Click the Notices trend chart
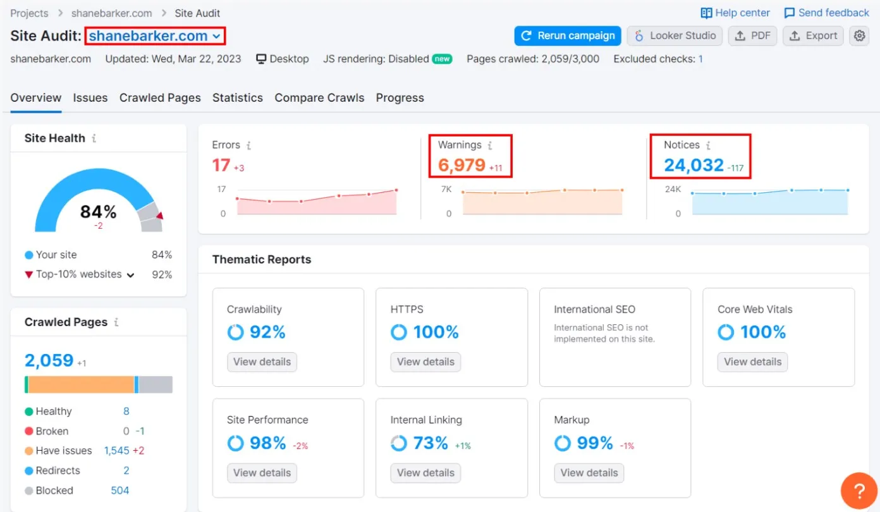The image size is (880, 512). tap(769, 202)
